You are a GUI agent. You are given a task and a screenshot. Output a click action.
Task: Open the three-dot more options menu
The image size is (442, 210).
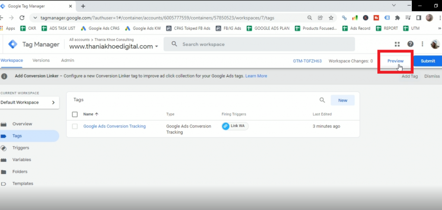click(422, 44)
